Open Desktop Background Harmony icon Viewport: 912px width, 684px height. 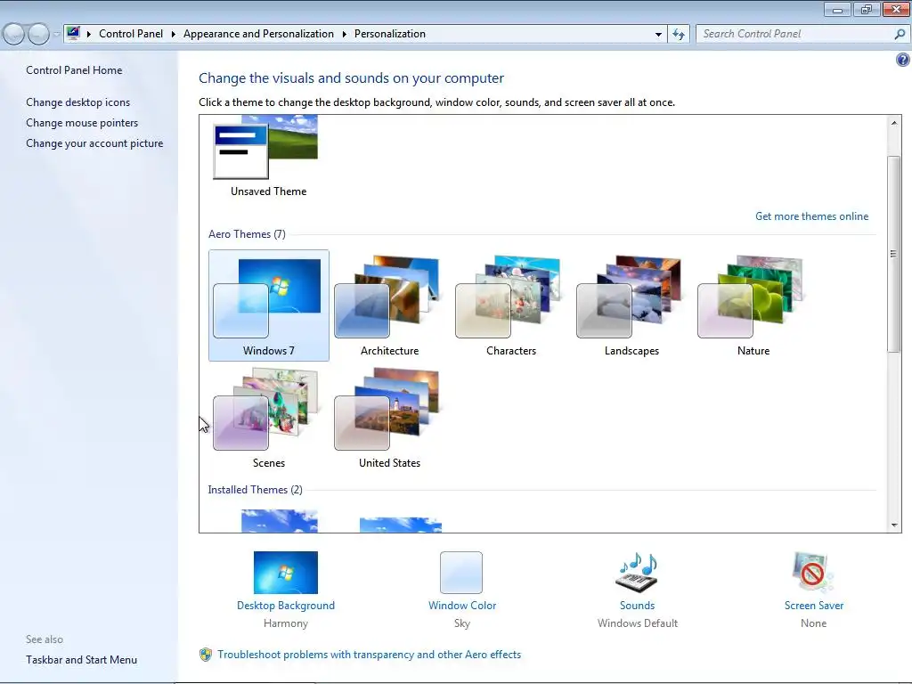(286, 573)
